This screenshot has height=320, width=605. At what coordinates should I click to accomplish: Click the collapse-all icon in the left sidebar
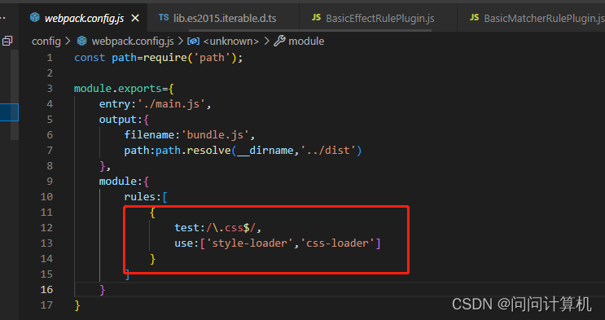coord(7,41)
